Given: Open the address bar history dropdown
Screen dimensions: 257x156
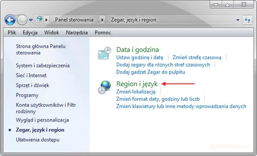Looking at the screenshot, I should tap(238, 20).
